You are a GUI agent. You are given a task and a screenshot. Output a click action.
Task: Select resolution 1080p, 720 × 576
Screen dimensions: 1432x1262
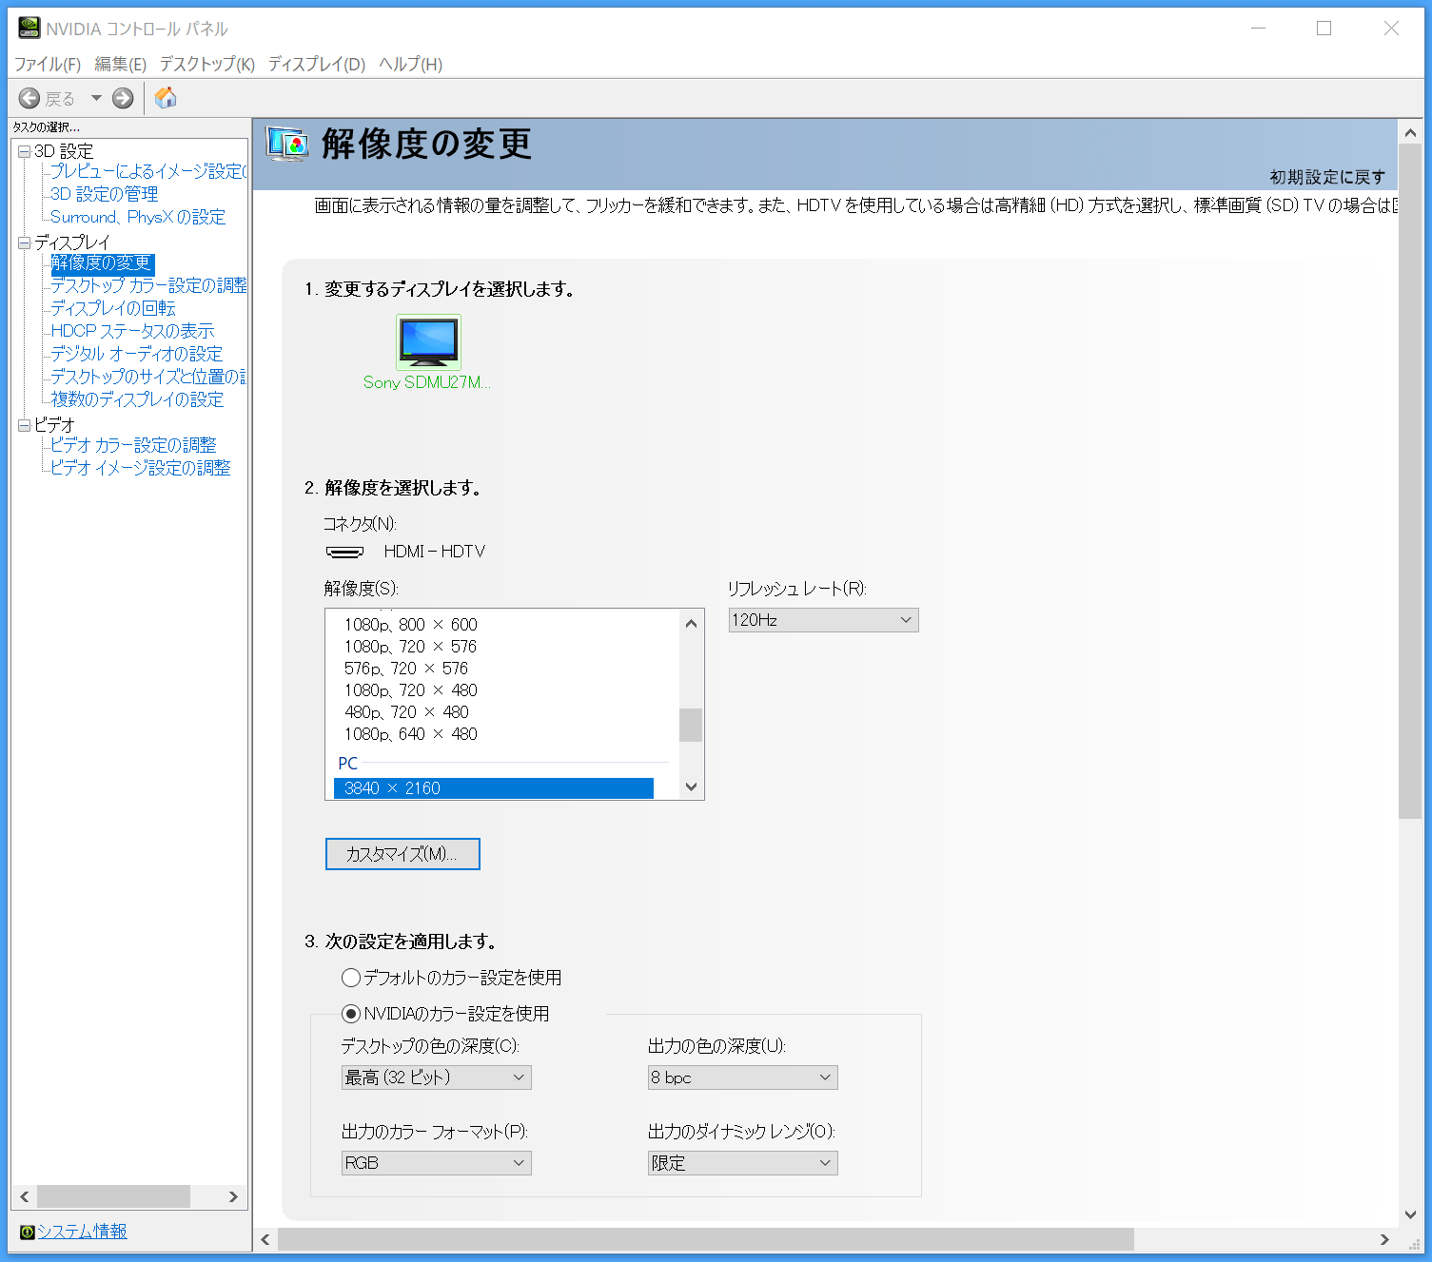411,647
